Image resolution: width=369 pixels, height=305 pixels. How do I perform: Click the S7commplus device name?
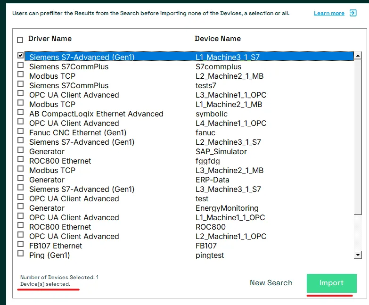tap(218, 66)
